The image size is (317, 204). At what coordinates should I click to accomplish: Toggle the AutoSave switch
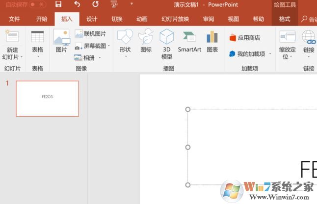pyautogui.click(x=37, y=4)
